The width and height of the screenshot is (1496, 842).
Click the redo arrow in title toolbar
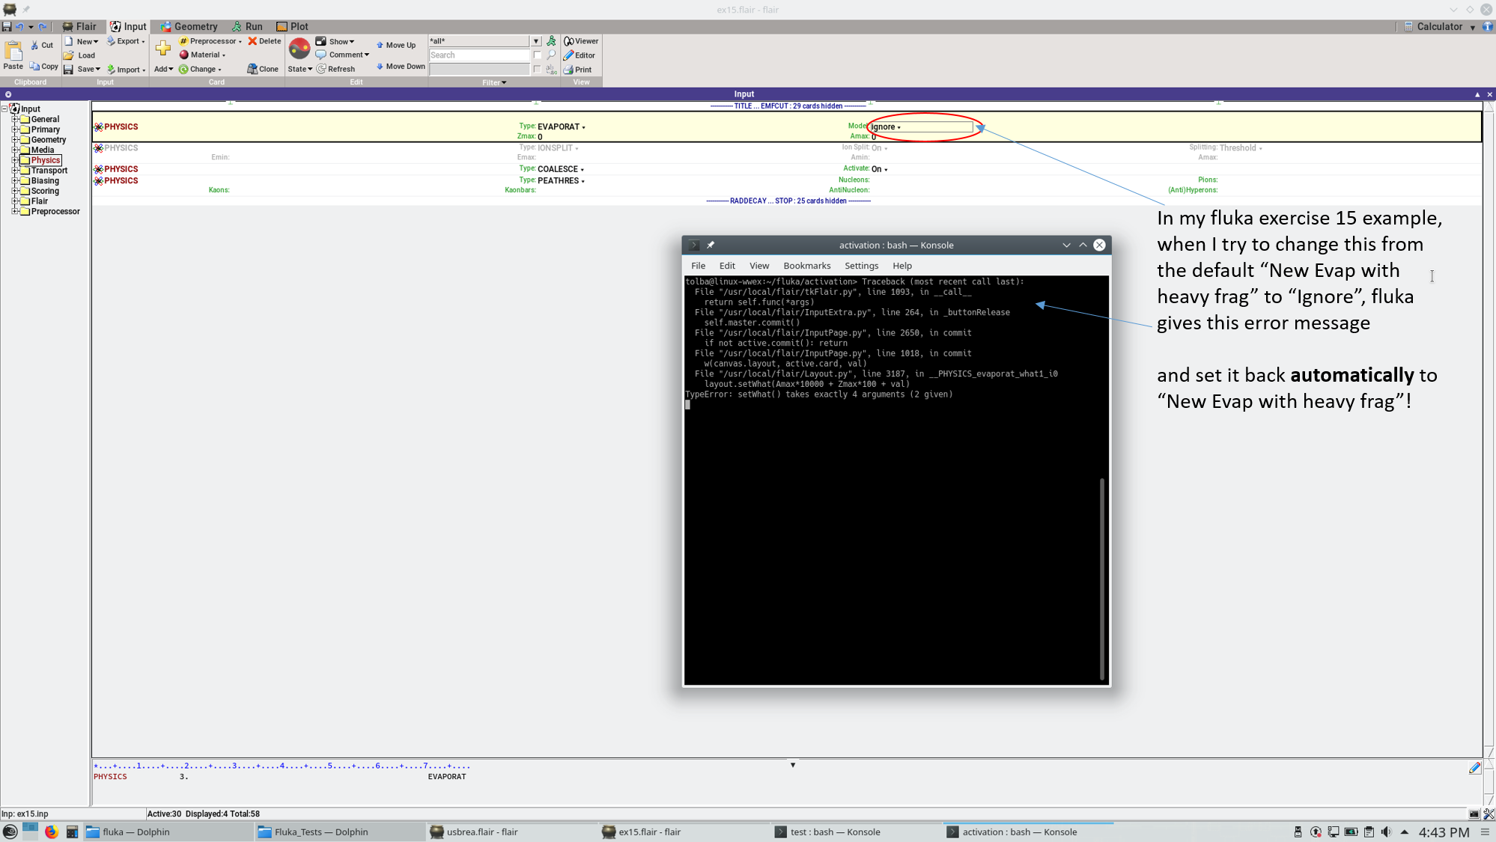(x=42, y=26)
